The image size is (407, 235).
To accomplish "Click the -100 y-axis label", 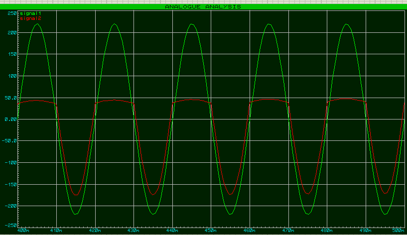I will click(x=10, y=163).
